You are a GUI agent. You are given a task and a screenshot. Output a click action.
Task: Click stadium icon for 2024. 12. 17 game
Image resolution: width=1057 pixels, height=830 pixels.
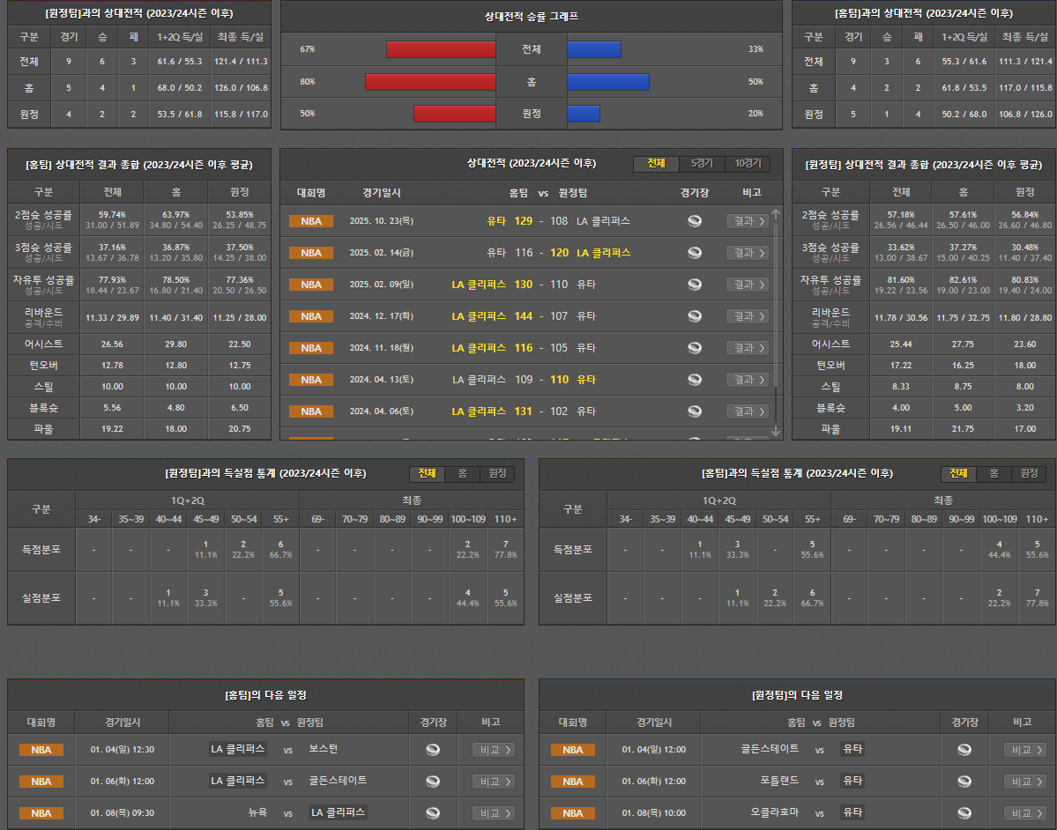pyautogui.click(x=695, y=316)
